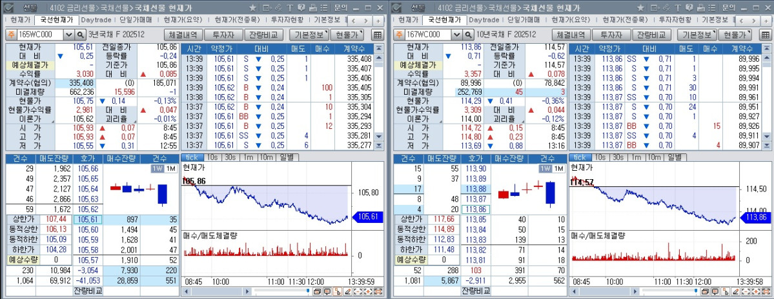
Task: Select 10s chart tab in left window
Action: point(212,157)
